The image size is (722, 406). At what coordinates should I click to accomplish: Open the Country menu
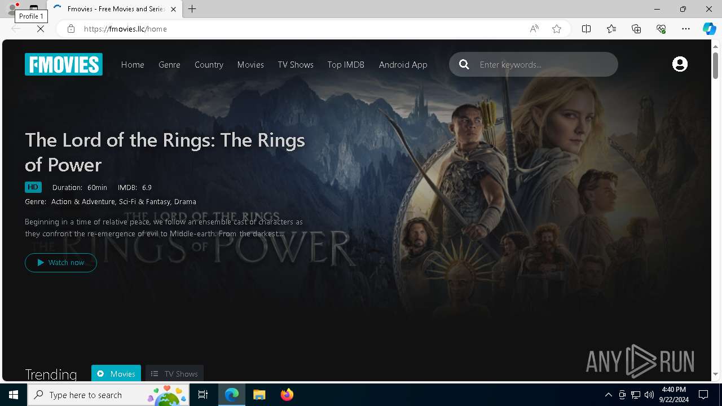click(x=209, y=64)
